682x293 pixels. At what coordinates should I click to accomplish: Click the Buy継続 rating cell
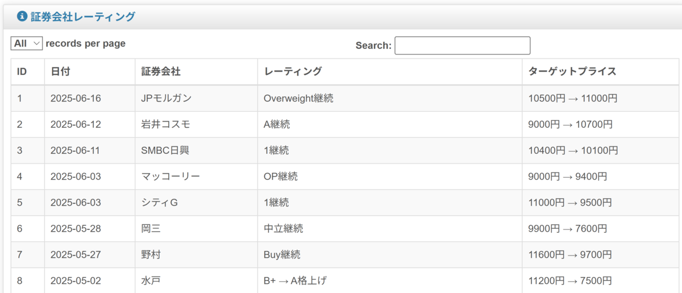coord(390,255)
